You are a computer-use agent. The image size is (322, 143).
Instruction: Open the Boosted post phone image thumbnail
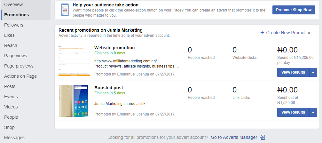tap(74, 101)
